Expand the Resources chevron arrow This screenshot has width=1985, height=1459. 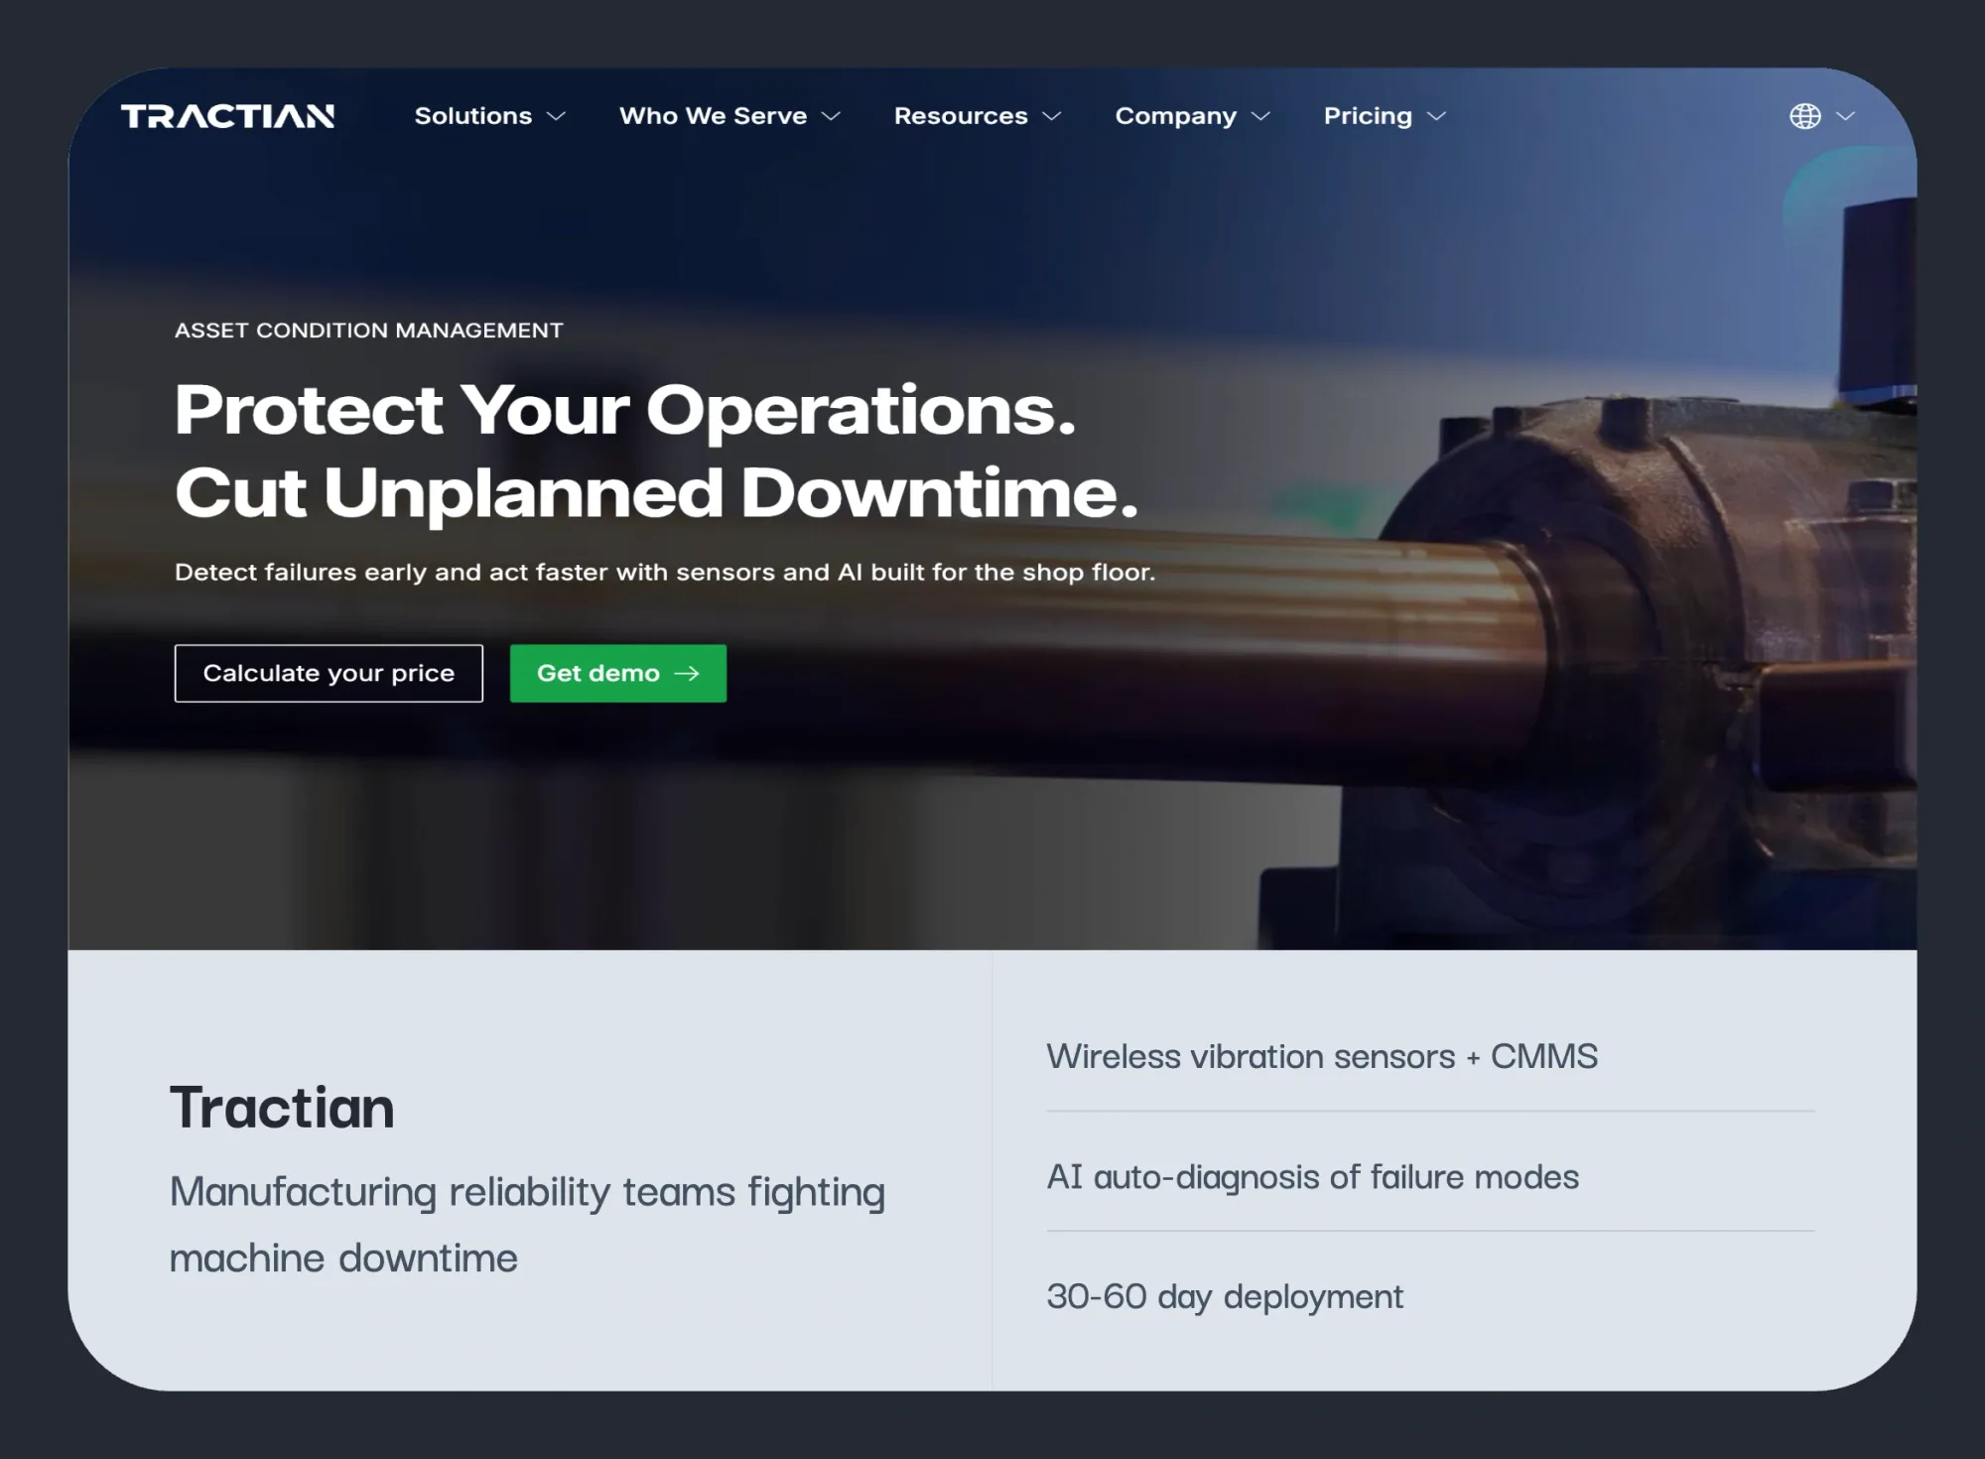(x=1052, y=116)
